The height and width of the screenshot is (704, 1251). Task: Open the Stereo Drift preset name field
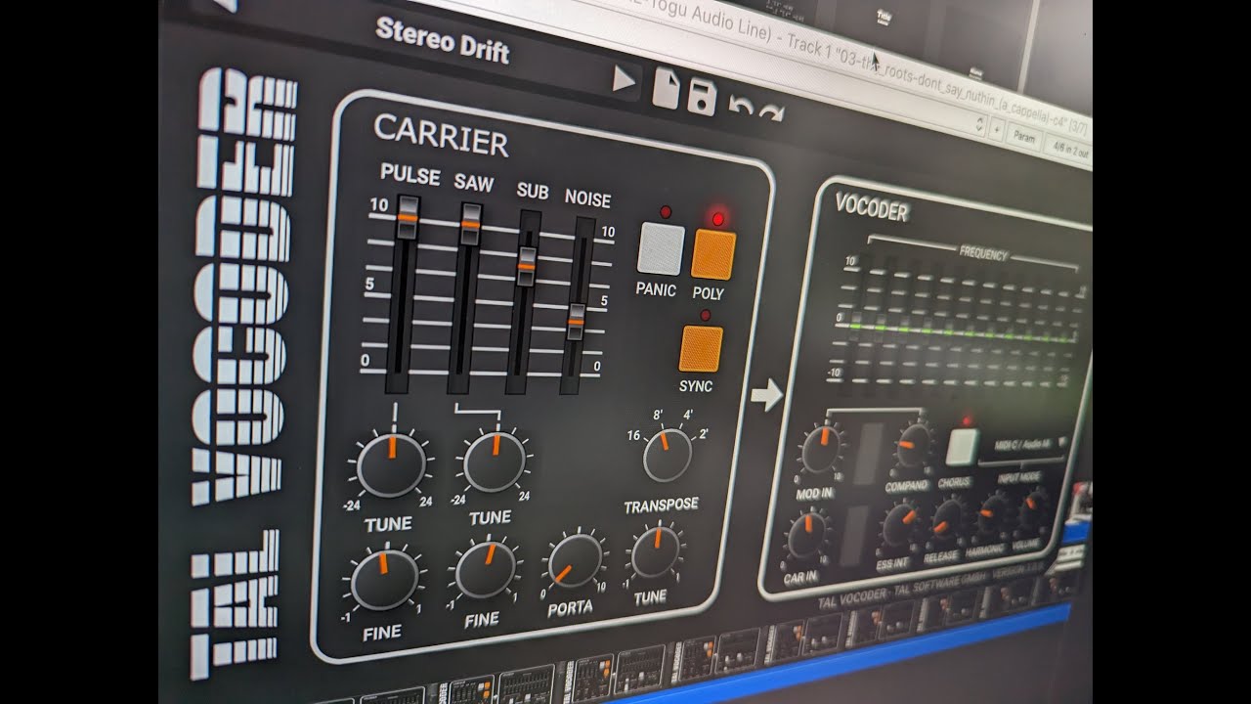(x=442, y=41)
